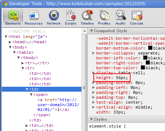Click border-top-color black swatch
This screenshot has height=131, width=165.
coord(143,67)
